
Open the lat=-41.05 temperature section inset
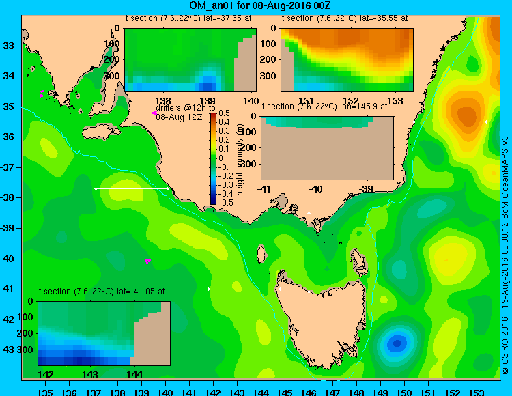click(x=104, y=333)
